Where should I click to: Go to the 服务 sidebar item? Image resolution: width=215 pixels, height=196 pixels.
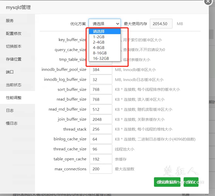11,21
